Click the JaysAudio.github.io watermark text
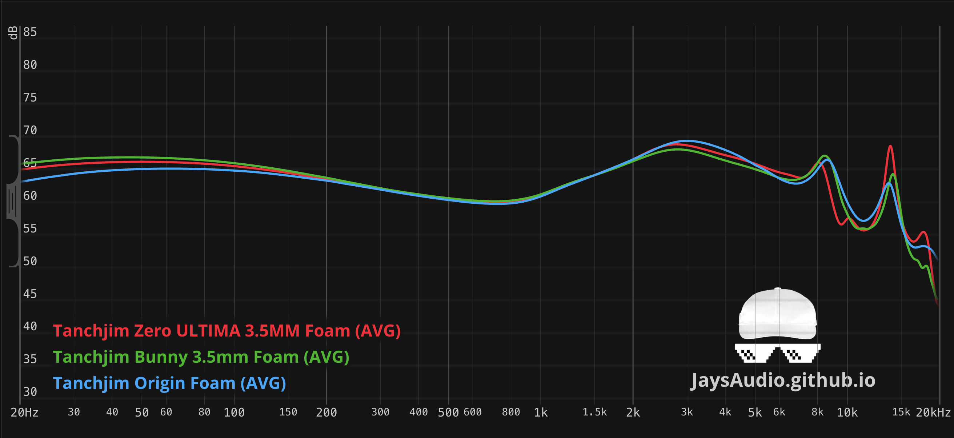Viewport: 954px width, 438px height. (783, 381)
